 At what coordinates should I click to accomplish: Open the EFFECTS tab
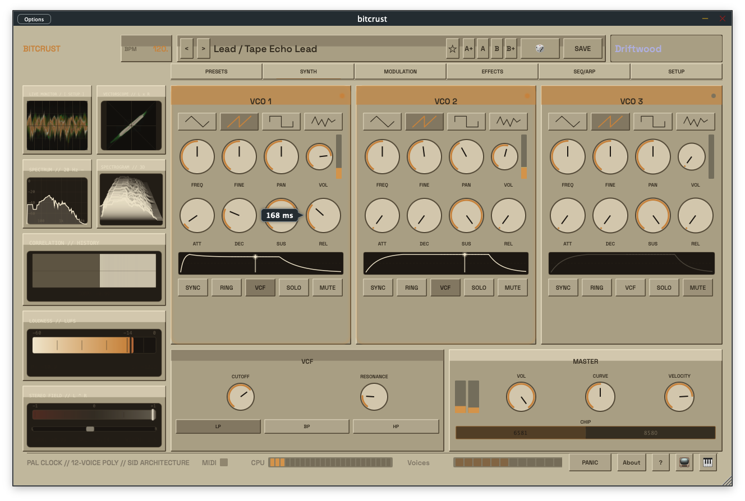click(x=492, y=72)
